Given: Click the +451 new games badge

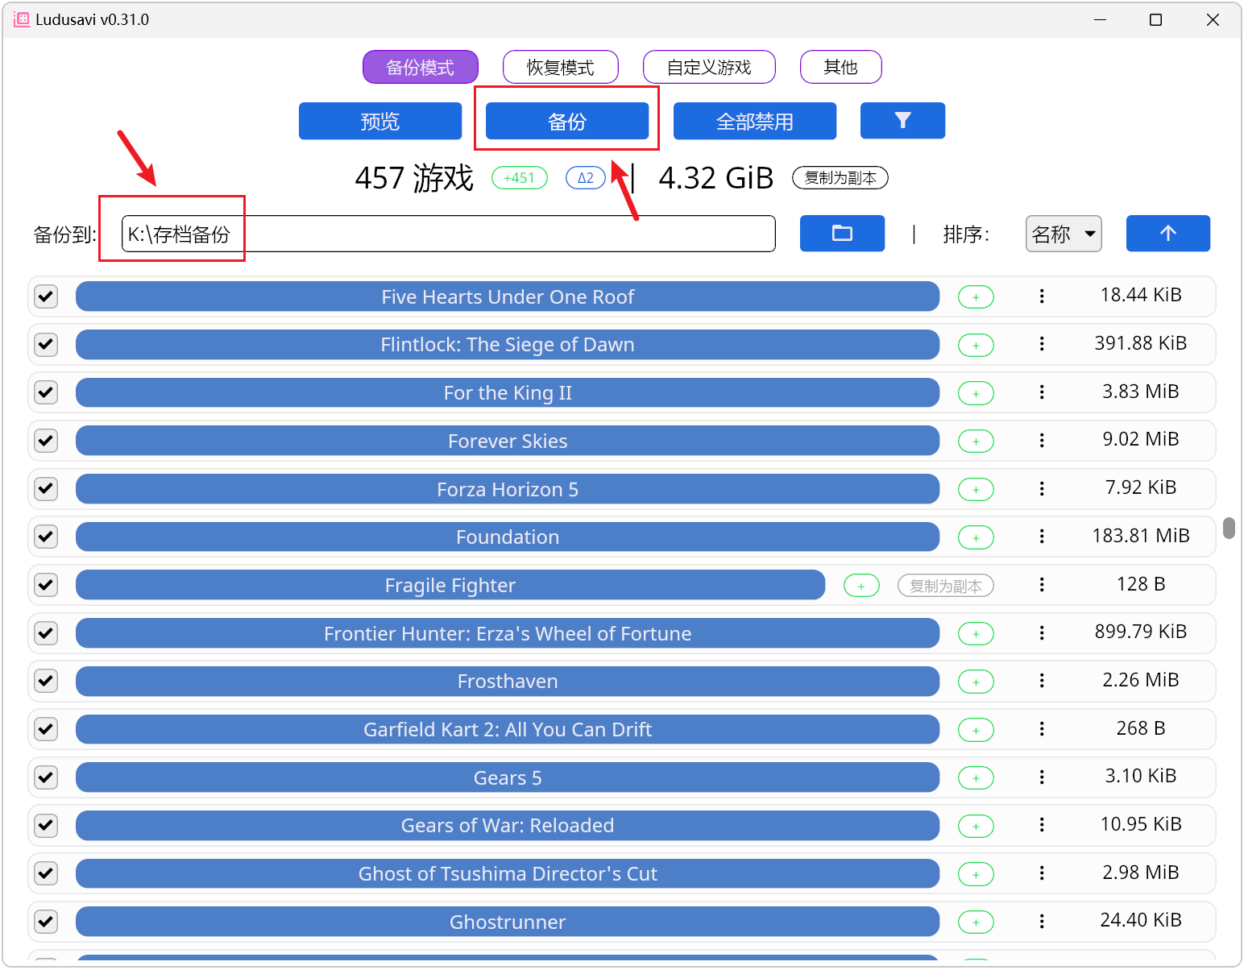Looking at the screenshot, I should coord(519,178).
